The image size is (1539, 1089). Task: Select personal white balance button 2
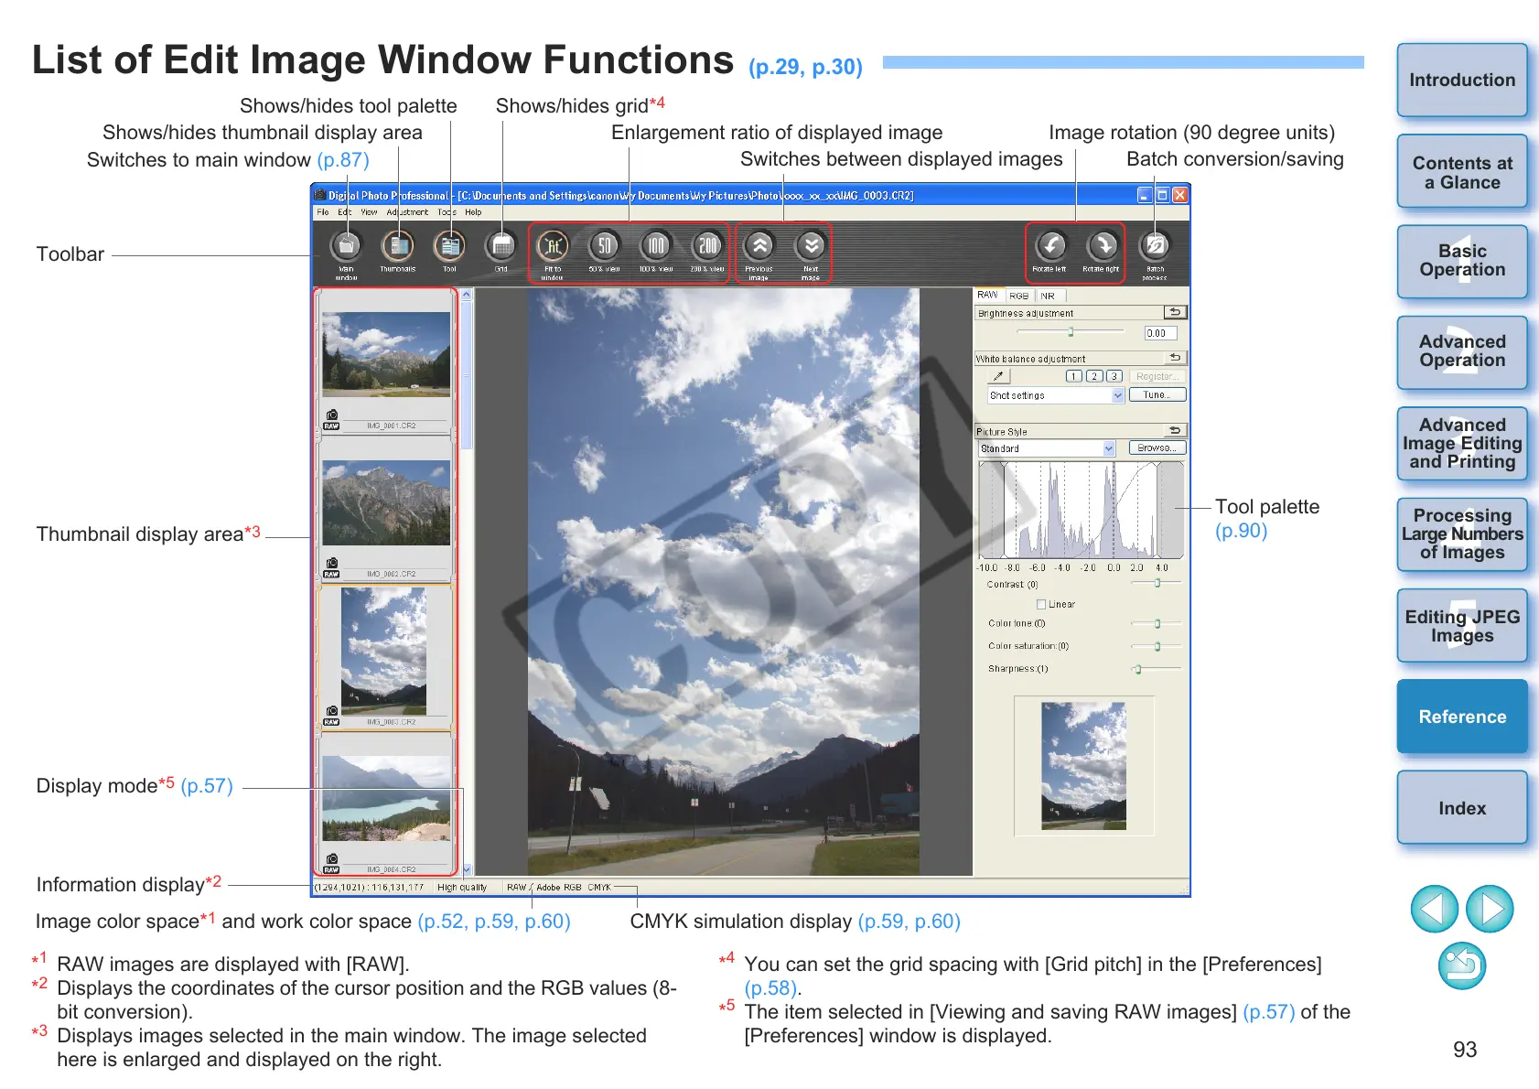click(1094, 376)
